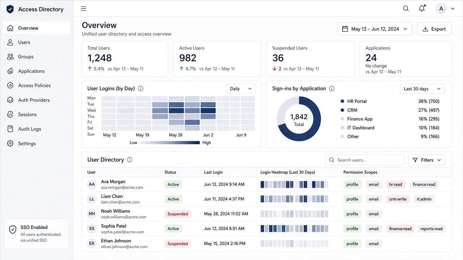This screenshot has height=260, width=463.
Task: Open Audit Logs
Action: point(37,129)
